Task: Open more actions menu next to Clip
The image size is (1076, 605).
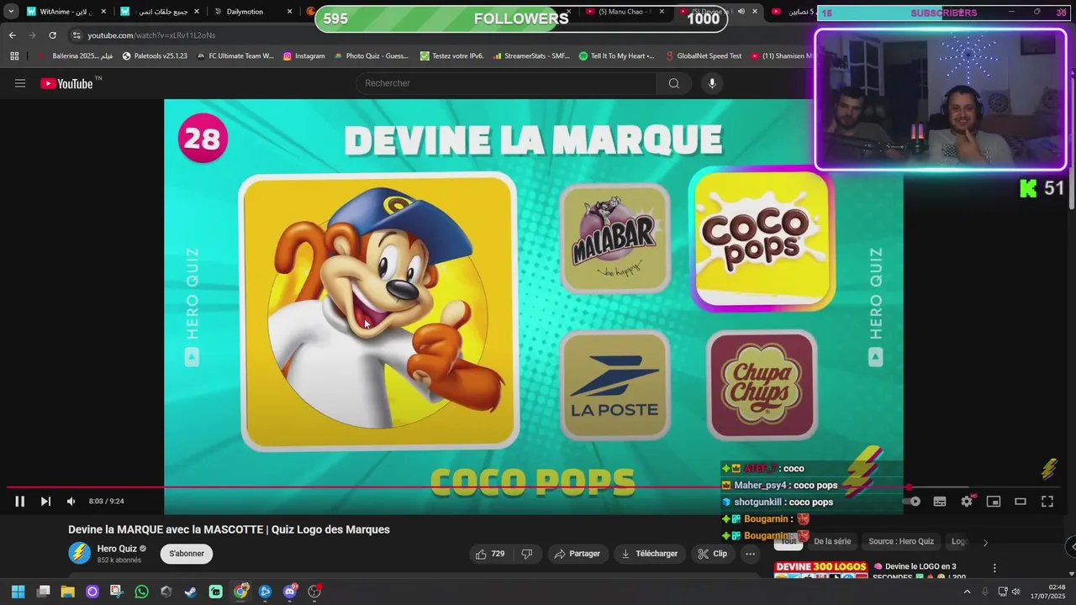Action: [x=750, y=554]
